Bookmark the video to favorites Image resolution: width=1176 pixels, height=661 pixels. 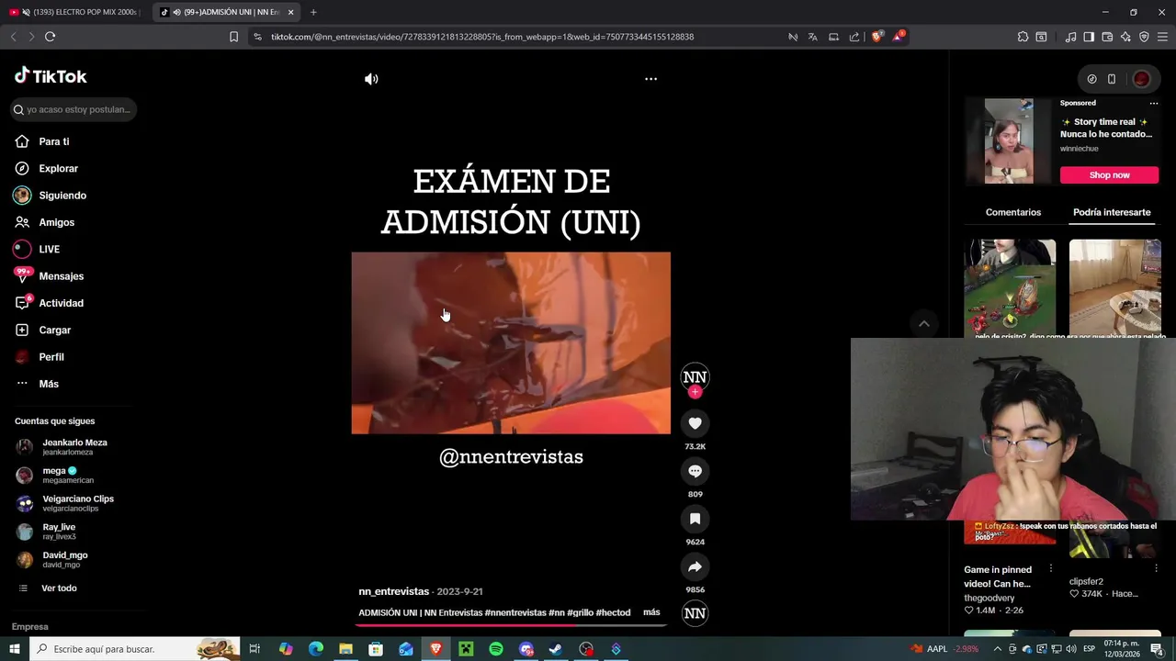click(695, 519)
